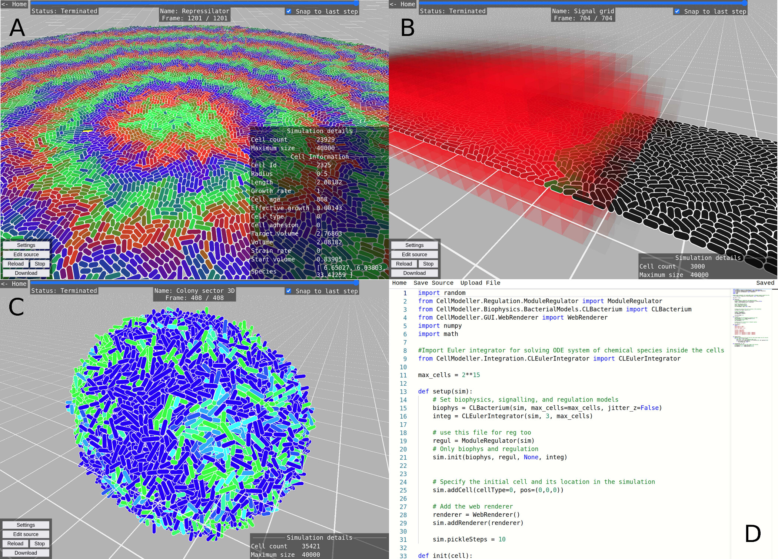
Task: Click Edit source in the Colony sector 3D panel
Action: point(26,534)
